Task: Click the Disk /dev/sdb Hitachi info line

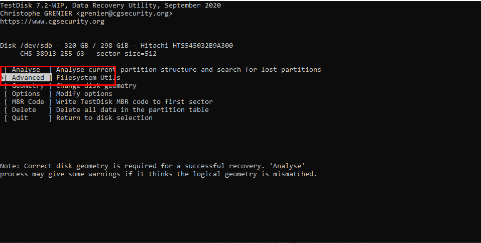Action: pyautogui.click(x=116, y=46)
